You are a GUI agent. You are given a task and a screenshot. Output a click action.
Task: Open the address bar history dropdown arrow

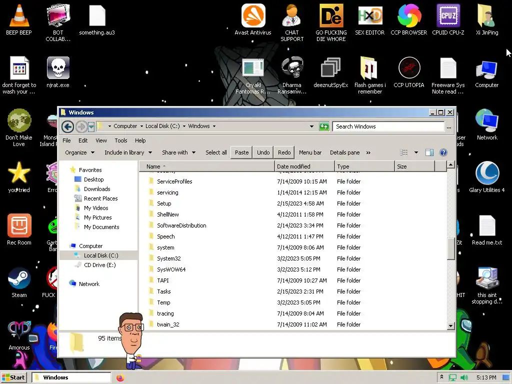tap(311, 126)
